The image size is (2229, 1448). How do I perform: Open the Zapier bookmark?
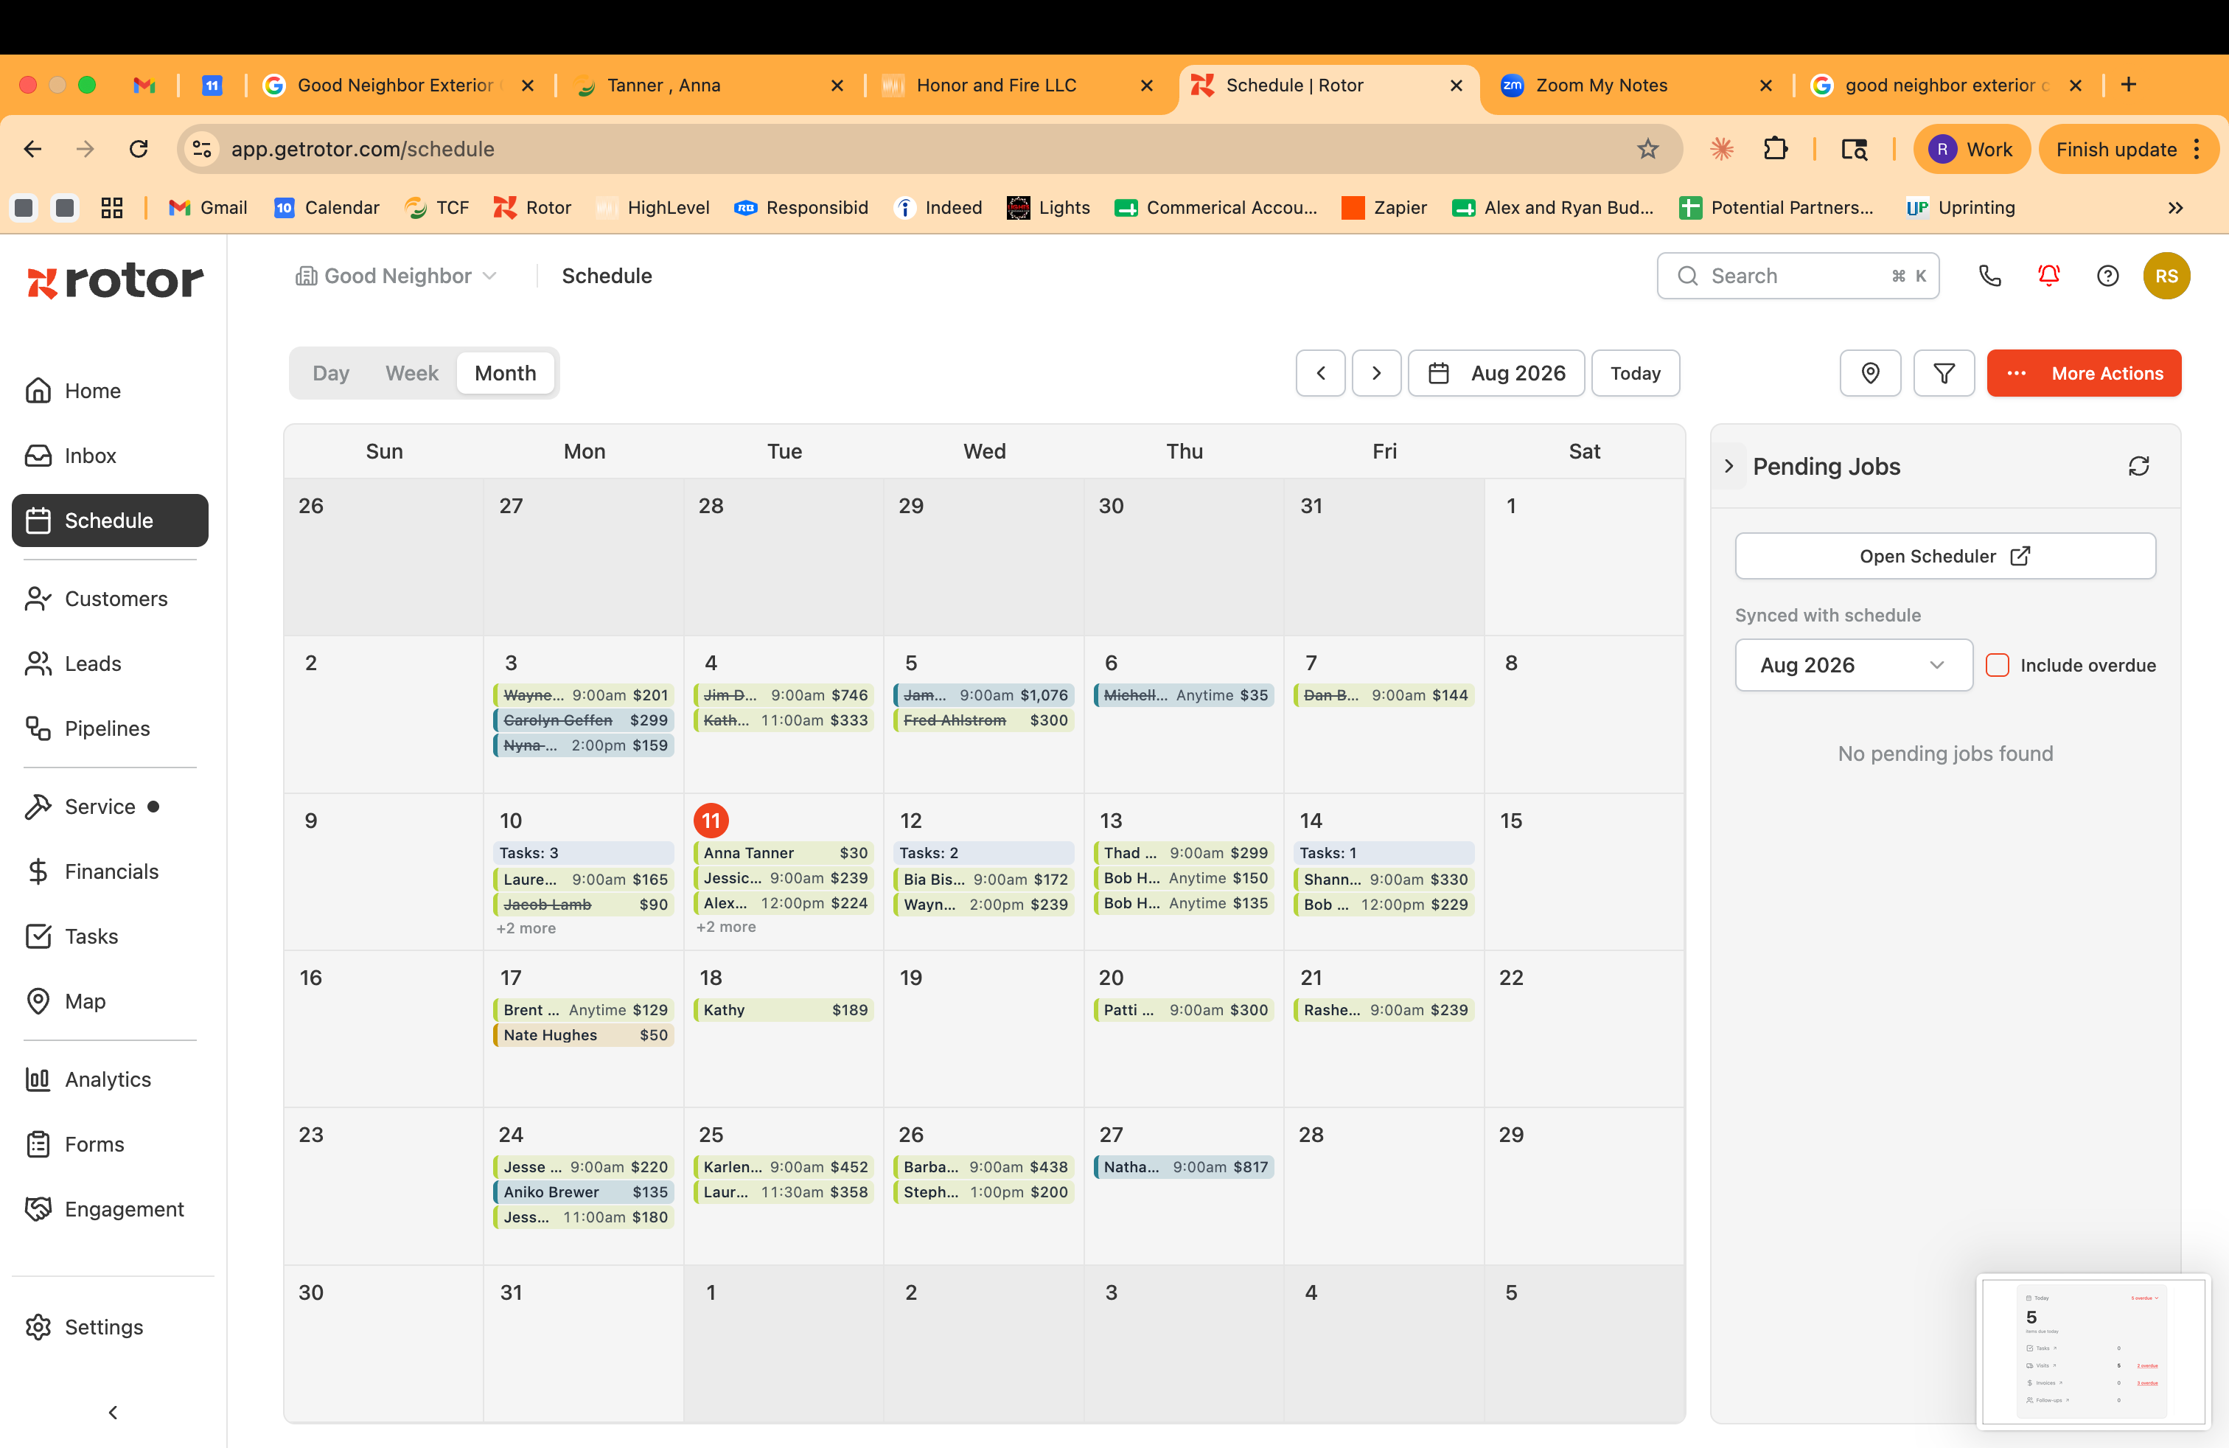tap(1384, 207)
